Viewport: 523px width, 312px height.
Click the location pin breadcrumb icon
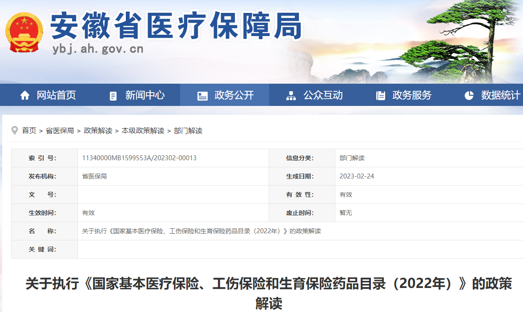(x=14, y=130)
